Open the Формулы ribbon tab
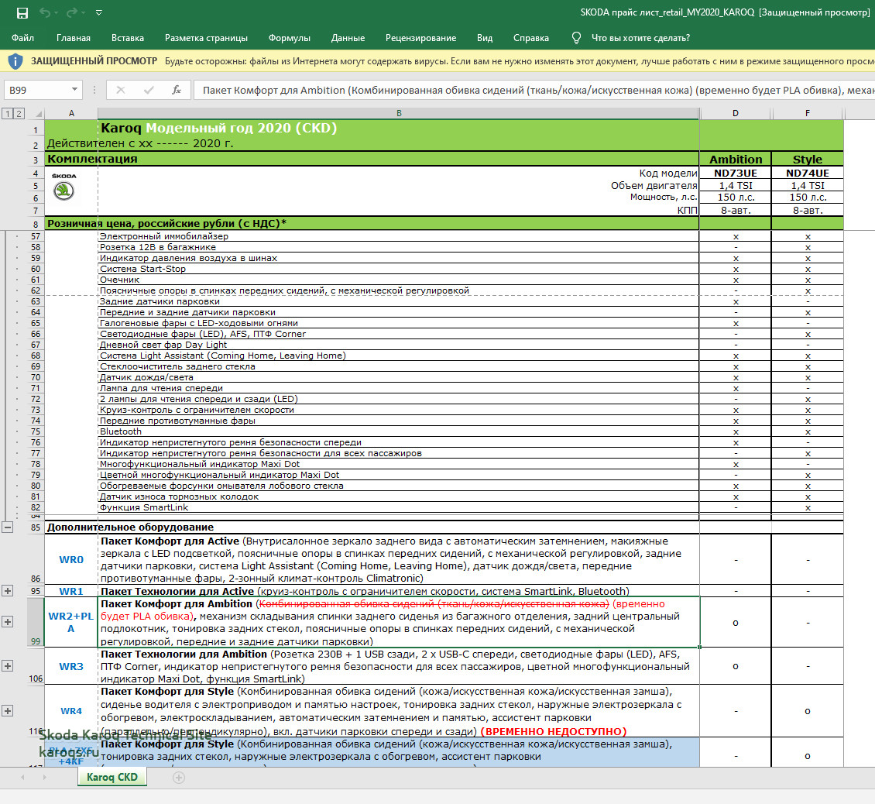The height and width of the screenshot is (804, 875). tap(289, 38)
